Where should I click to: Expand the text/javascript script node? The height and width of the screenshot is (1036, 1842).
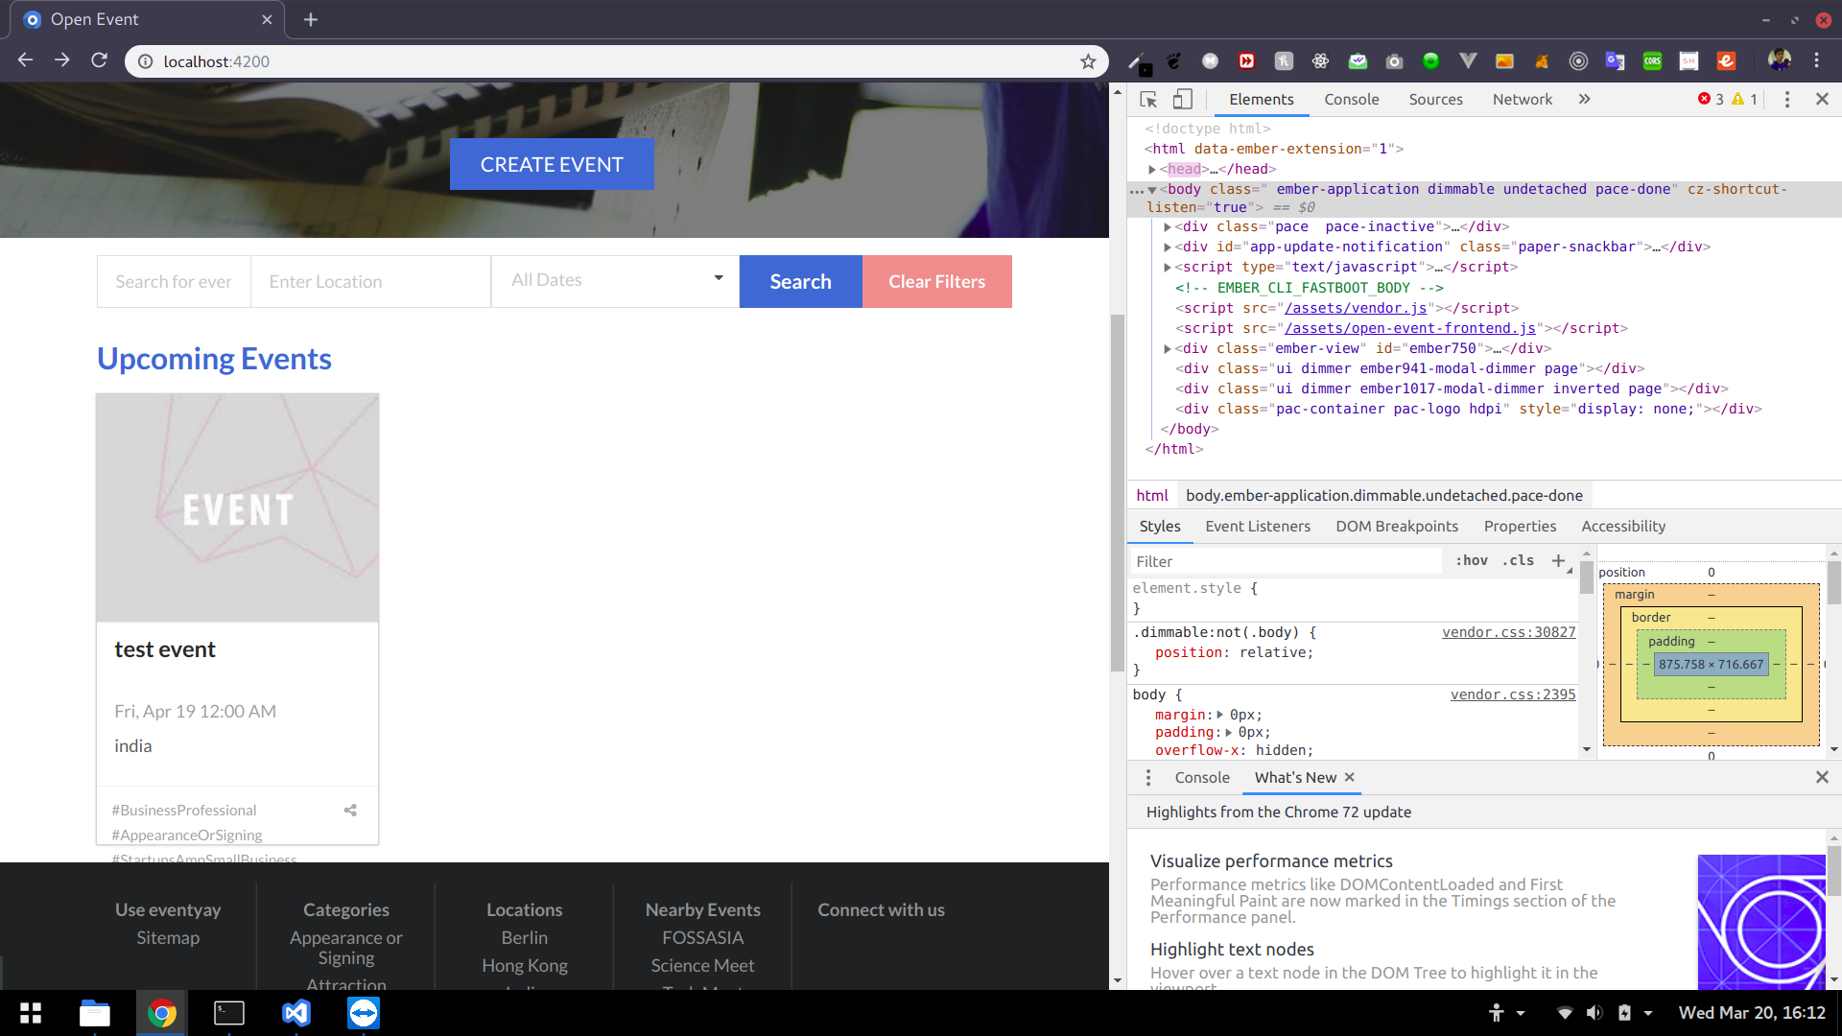tap(1168, 268)
